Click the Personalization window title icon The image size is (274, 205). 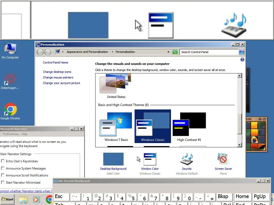[38, 45]
